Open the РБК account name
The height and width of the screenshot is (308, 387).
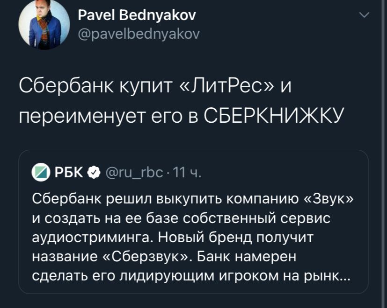click(x=69, y=173)
